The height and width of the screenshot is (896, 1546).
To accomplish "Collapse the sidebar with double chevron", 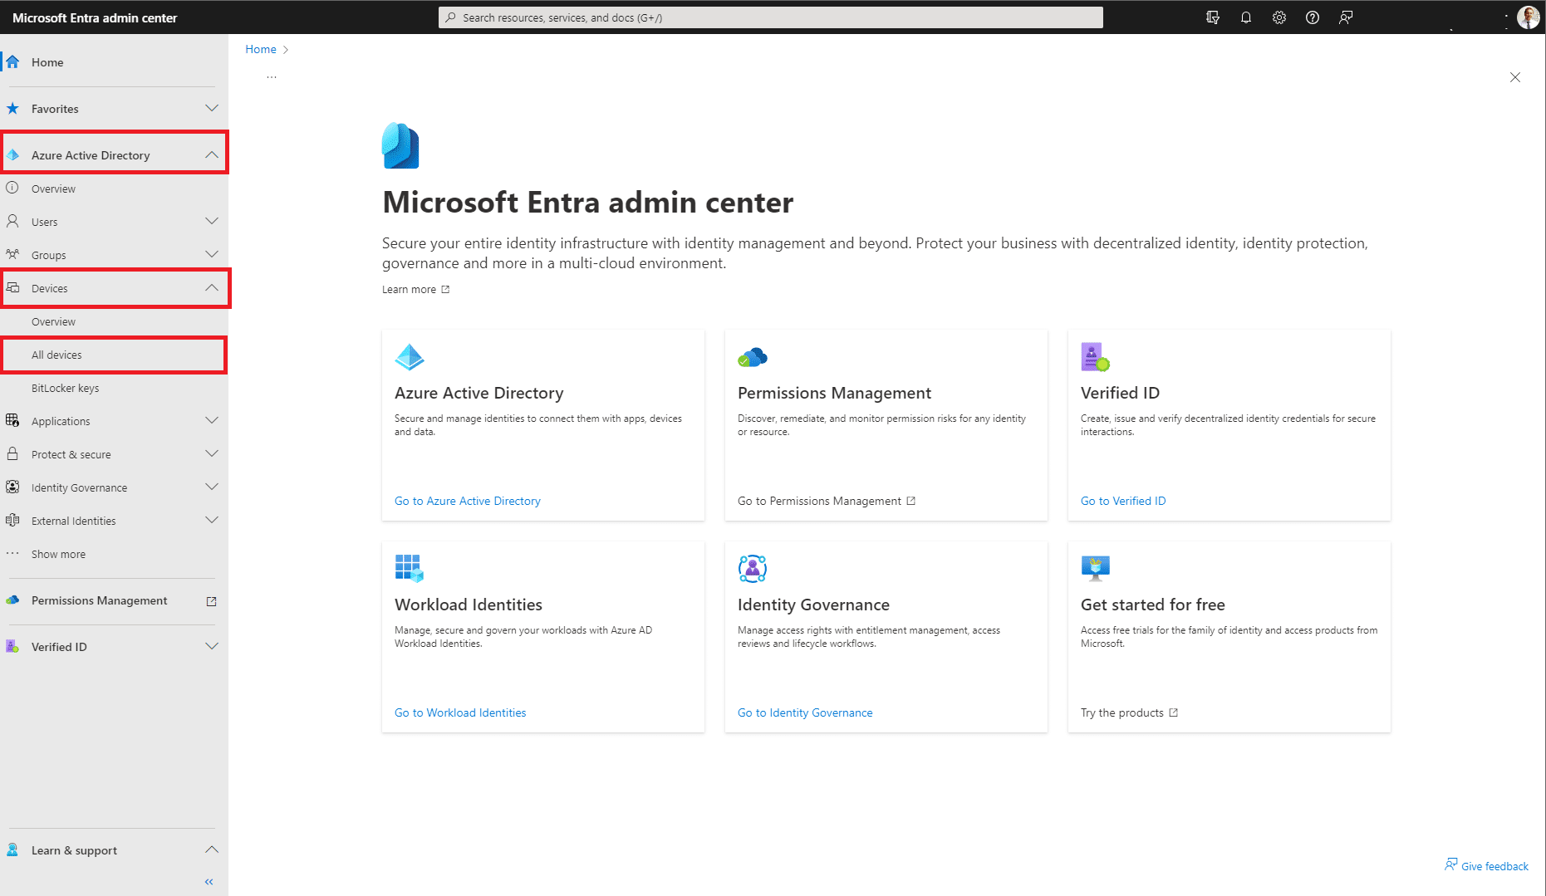I will [x=209, y=882].
